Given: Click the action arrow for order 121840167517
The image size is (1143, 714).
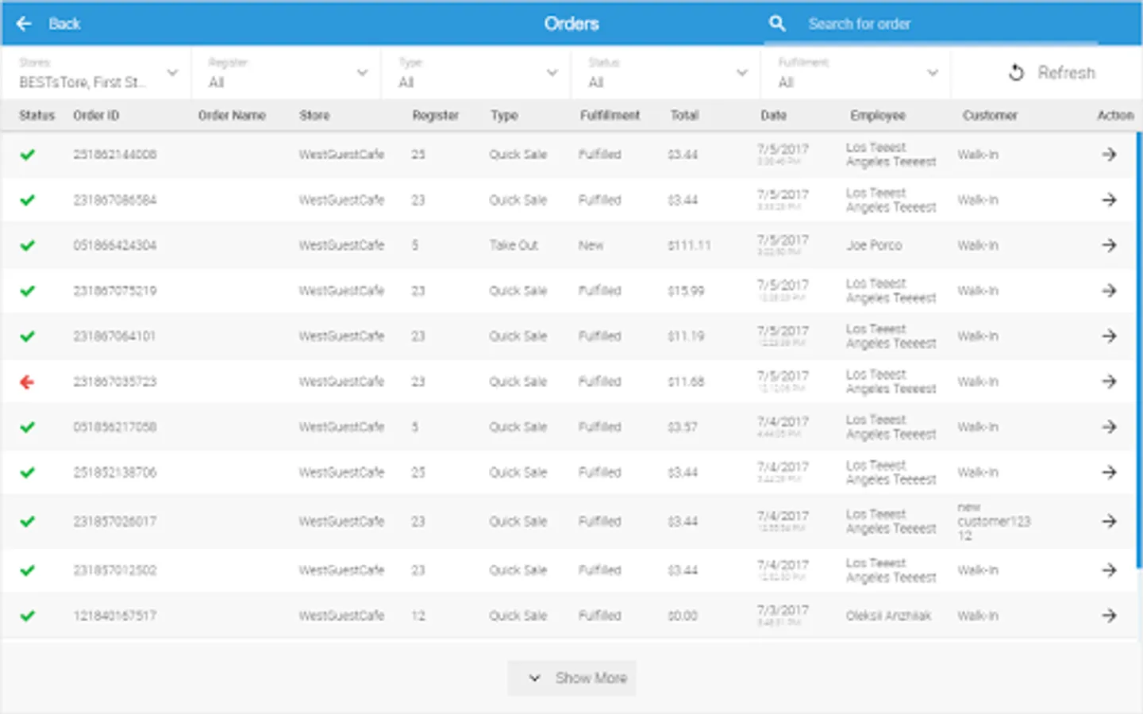Looking at the screenshot, I should pyautogui.click(x=1108, y=615).
